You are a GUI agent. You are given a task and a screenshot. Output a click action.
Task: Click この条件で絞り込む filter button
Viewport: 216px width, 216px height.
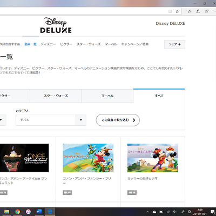[x=118, y=120]
